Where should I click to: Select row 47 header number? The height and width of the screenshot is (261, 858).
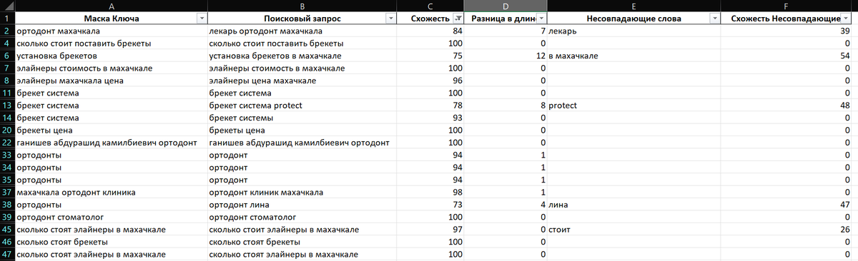pyautogui.click(x=6, y=255)
